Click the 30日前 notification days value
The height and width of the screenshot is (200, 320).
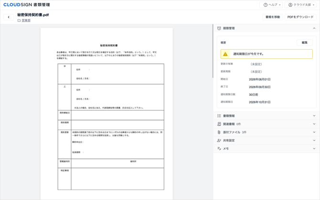254,94
